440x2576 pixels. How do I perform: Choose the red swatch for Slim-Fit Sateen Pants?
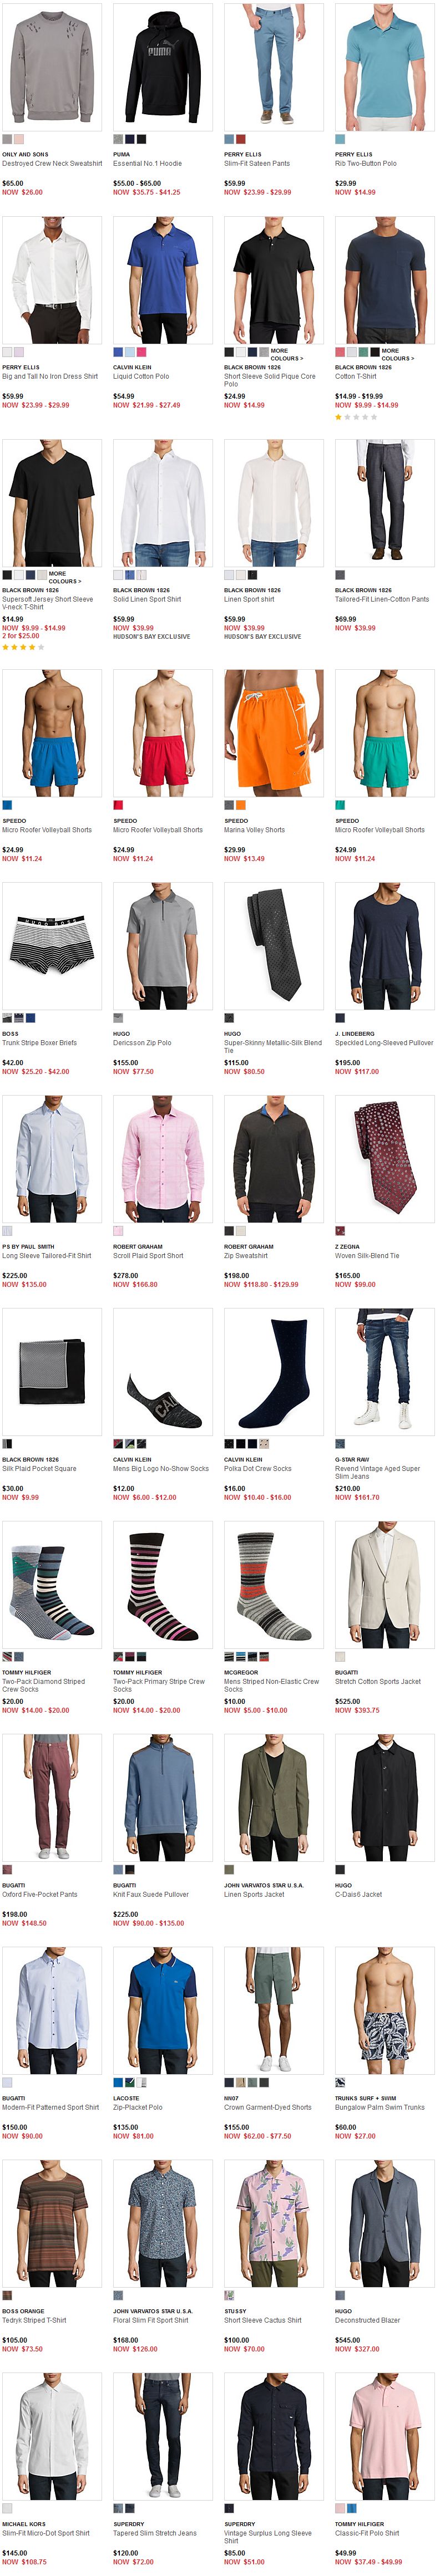(241, 139)
